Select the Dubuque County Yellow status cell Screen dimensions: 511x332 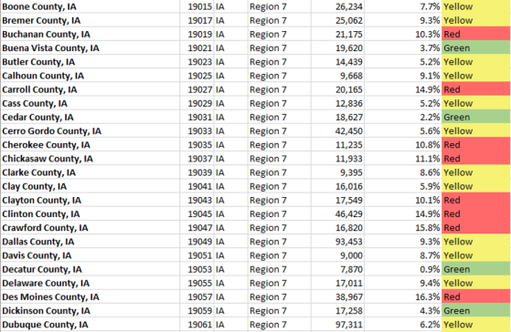[476, 325]
